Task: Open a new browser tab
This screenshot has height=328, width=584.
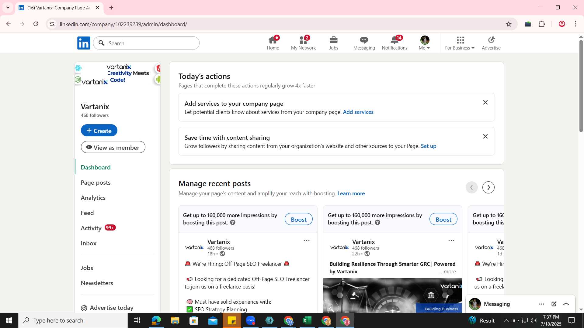Action: coord(111,8)
